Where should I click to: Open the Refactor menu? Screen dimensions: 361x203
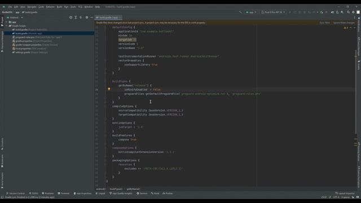[50, 7]
